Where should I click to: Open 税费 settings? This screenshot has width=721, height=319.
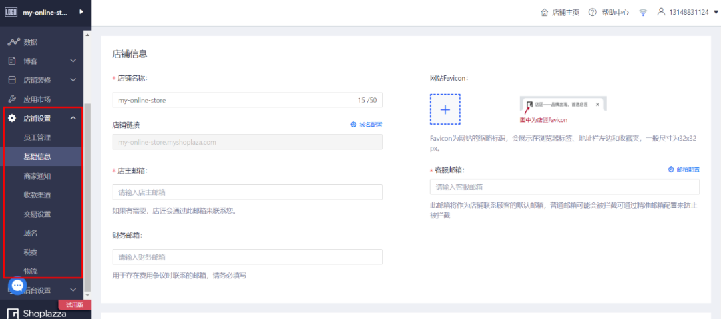point(30,252)
